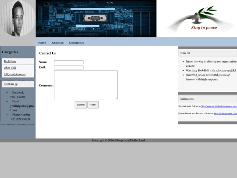Open the TechNews category link
237x178 pixels.
[x=10, y=61]
